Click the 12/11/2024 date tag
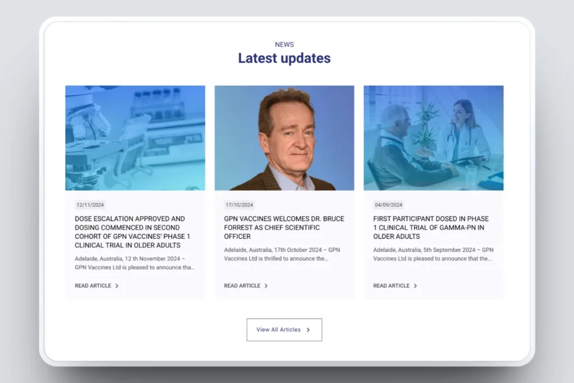This screenshot has width=574, height=383. (x=90, y=205)
